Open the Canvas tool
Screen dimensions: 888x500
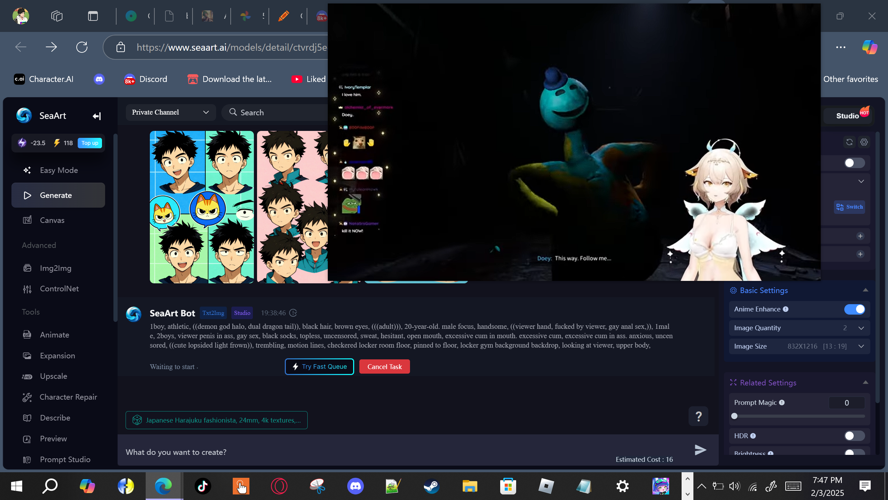click(58, 220)
